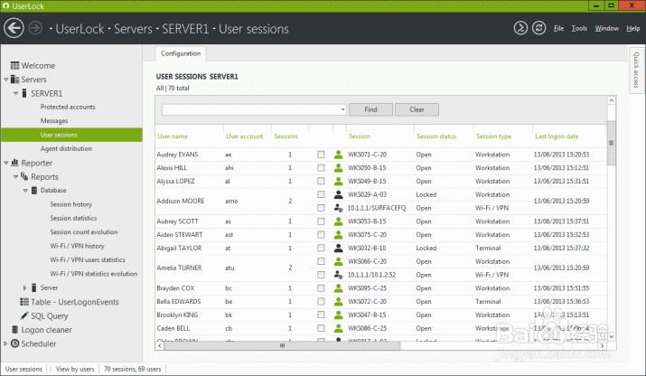Image resolution: width=646 pixels, height=376 pixels.
Task: Tick the checkbox for Alexis HILL session
Action: (x=321, y=168)
